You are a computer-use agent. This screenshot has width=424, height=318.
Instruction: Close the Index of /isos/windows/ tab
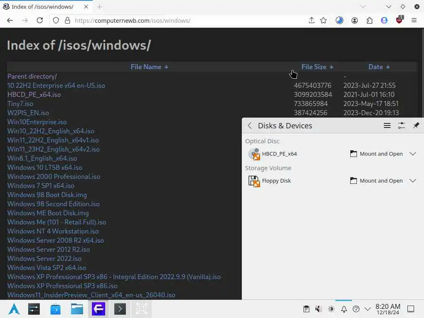(x=86, y=7)
